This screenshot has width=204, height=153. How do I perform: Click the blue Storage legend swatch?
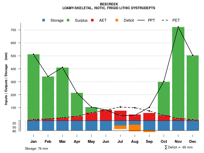44,20
